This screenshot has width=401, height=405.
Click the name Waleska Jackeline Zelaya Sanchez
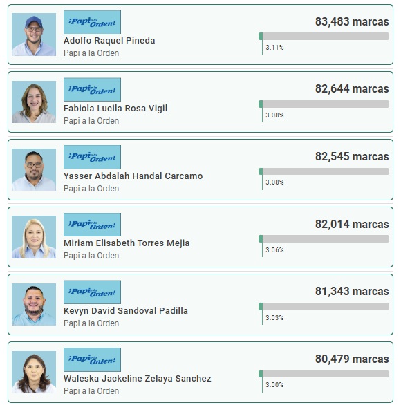(138, 379)
